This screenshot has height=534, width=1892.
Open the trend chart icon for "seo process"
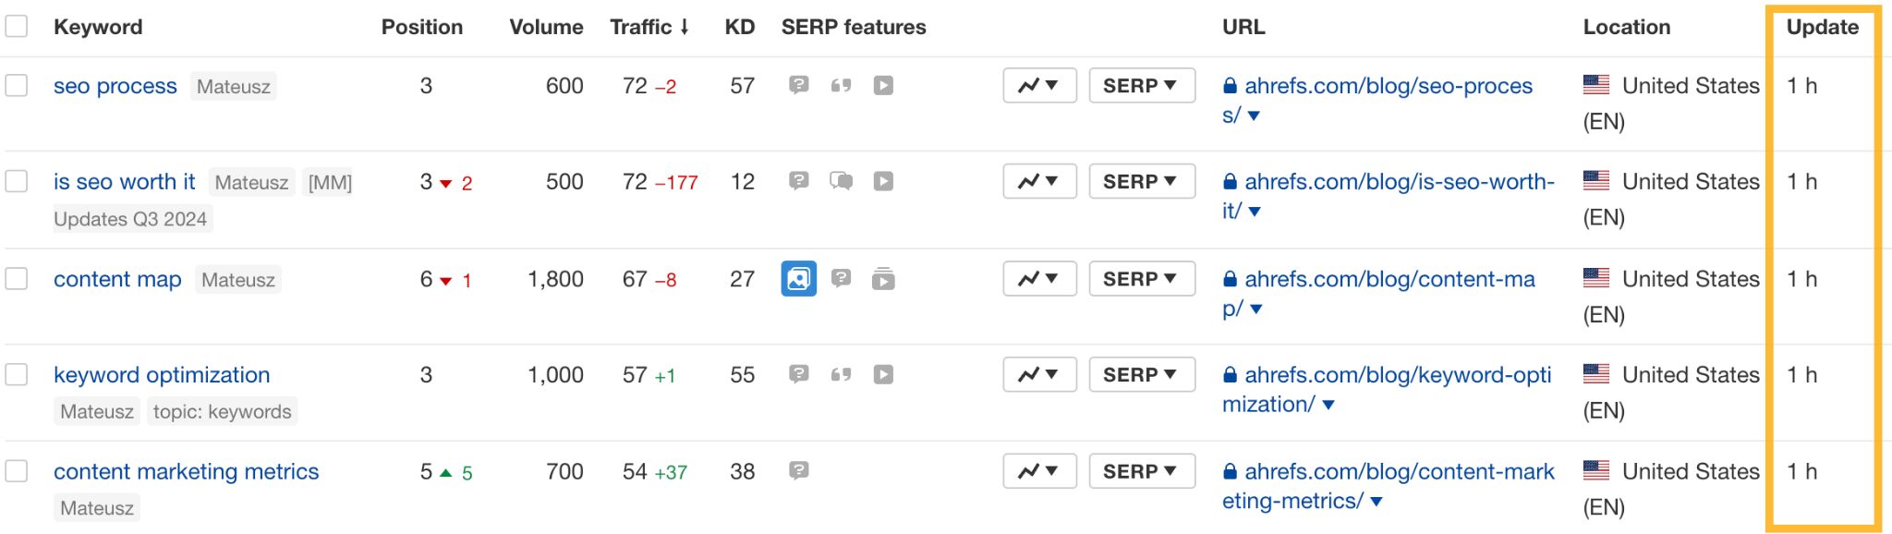click(1038, 85)
